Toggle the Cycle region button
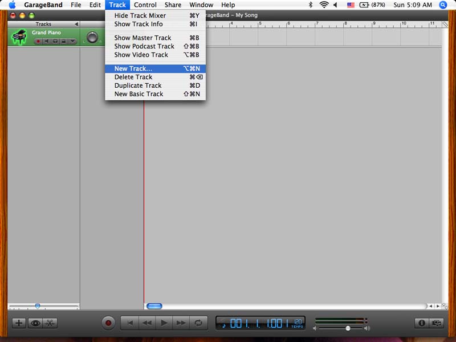Image resolution: width=456 pixels, height=342 pixels. (x=198, y=323)
